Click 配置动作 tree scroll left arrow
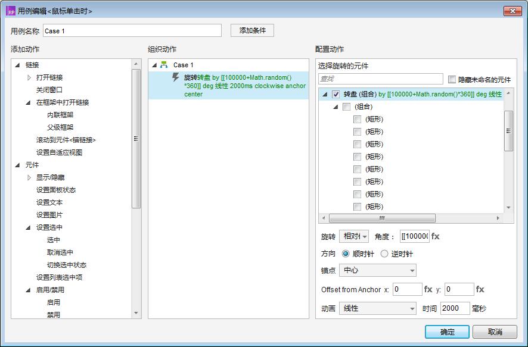Image resolution: width=528 pixels, height=347 pixels. pos(324,218)
